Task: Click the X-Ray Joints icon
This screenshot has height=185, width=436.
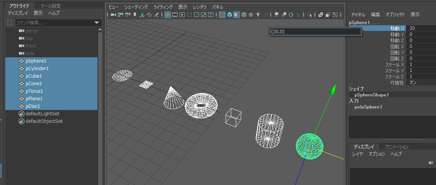Action: click(335, 14)
